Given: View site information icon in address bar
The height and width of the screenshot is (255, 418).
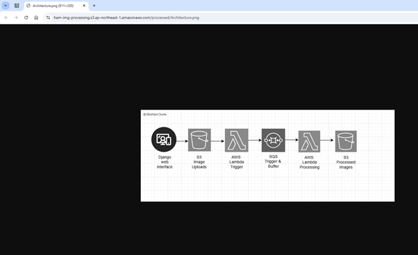Looking at the screenshot, I should coord(48,17).
